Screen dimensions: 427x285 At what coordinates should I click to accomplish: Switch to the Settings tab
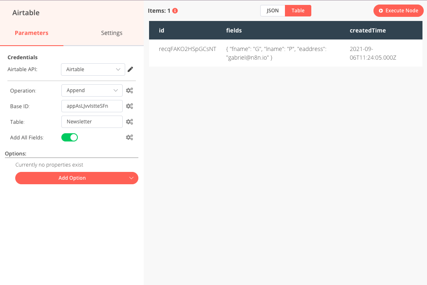click(x=111, y=33)
